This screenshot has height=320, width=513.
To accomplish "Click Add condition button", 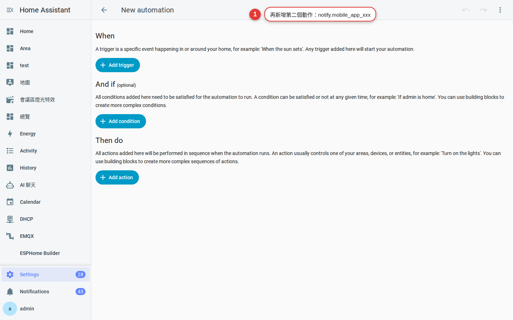I will point(121,121).
